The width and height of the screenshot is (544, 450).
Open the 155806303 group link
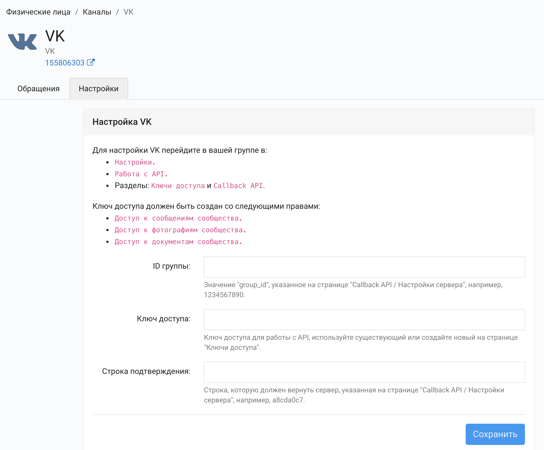pos(65,63)
